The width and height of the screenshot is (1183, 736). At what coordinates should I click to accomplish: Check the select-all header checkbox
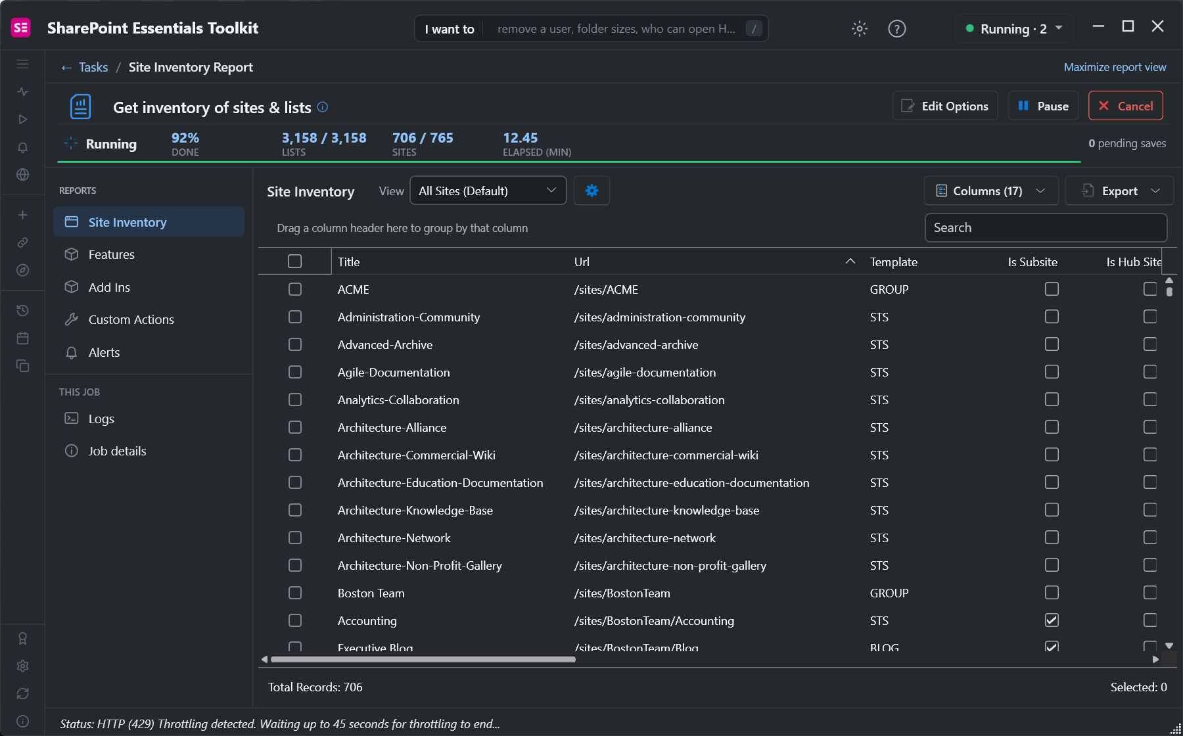click(295, 262)
